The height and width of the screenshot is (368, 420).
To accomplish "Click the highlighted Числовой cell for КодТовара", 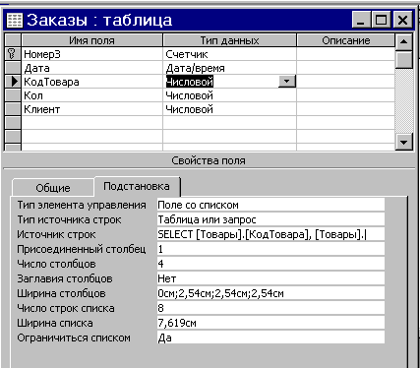I will point(190,82).
